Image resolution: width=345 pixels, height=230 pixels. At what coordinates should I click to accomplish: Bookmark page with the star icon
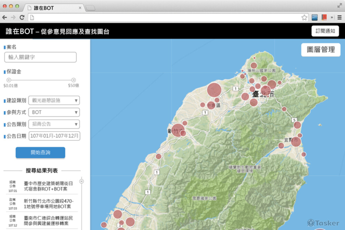tap(304, 17)
